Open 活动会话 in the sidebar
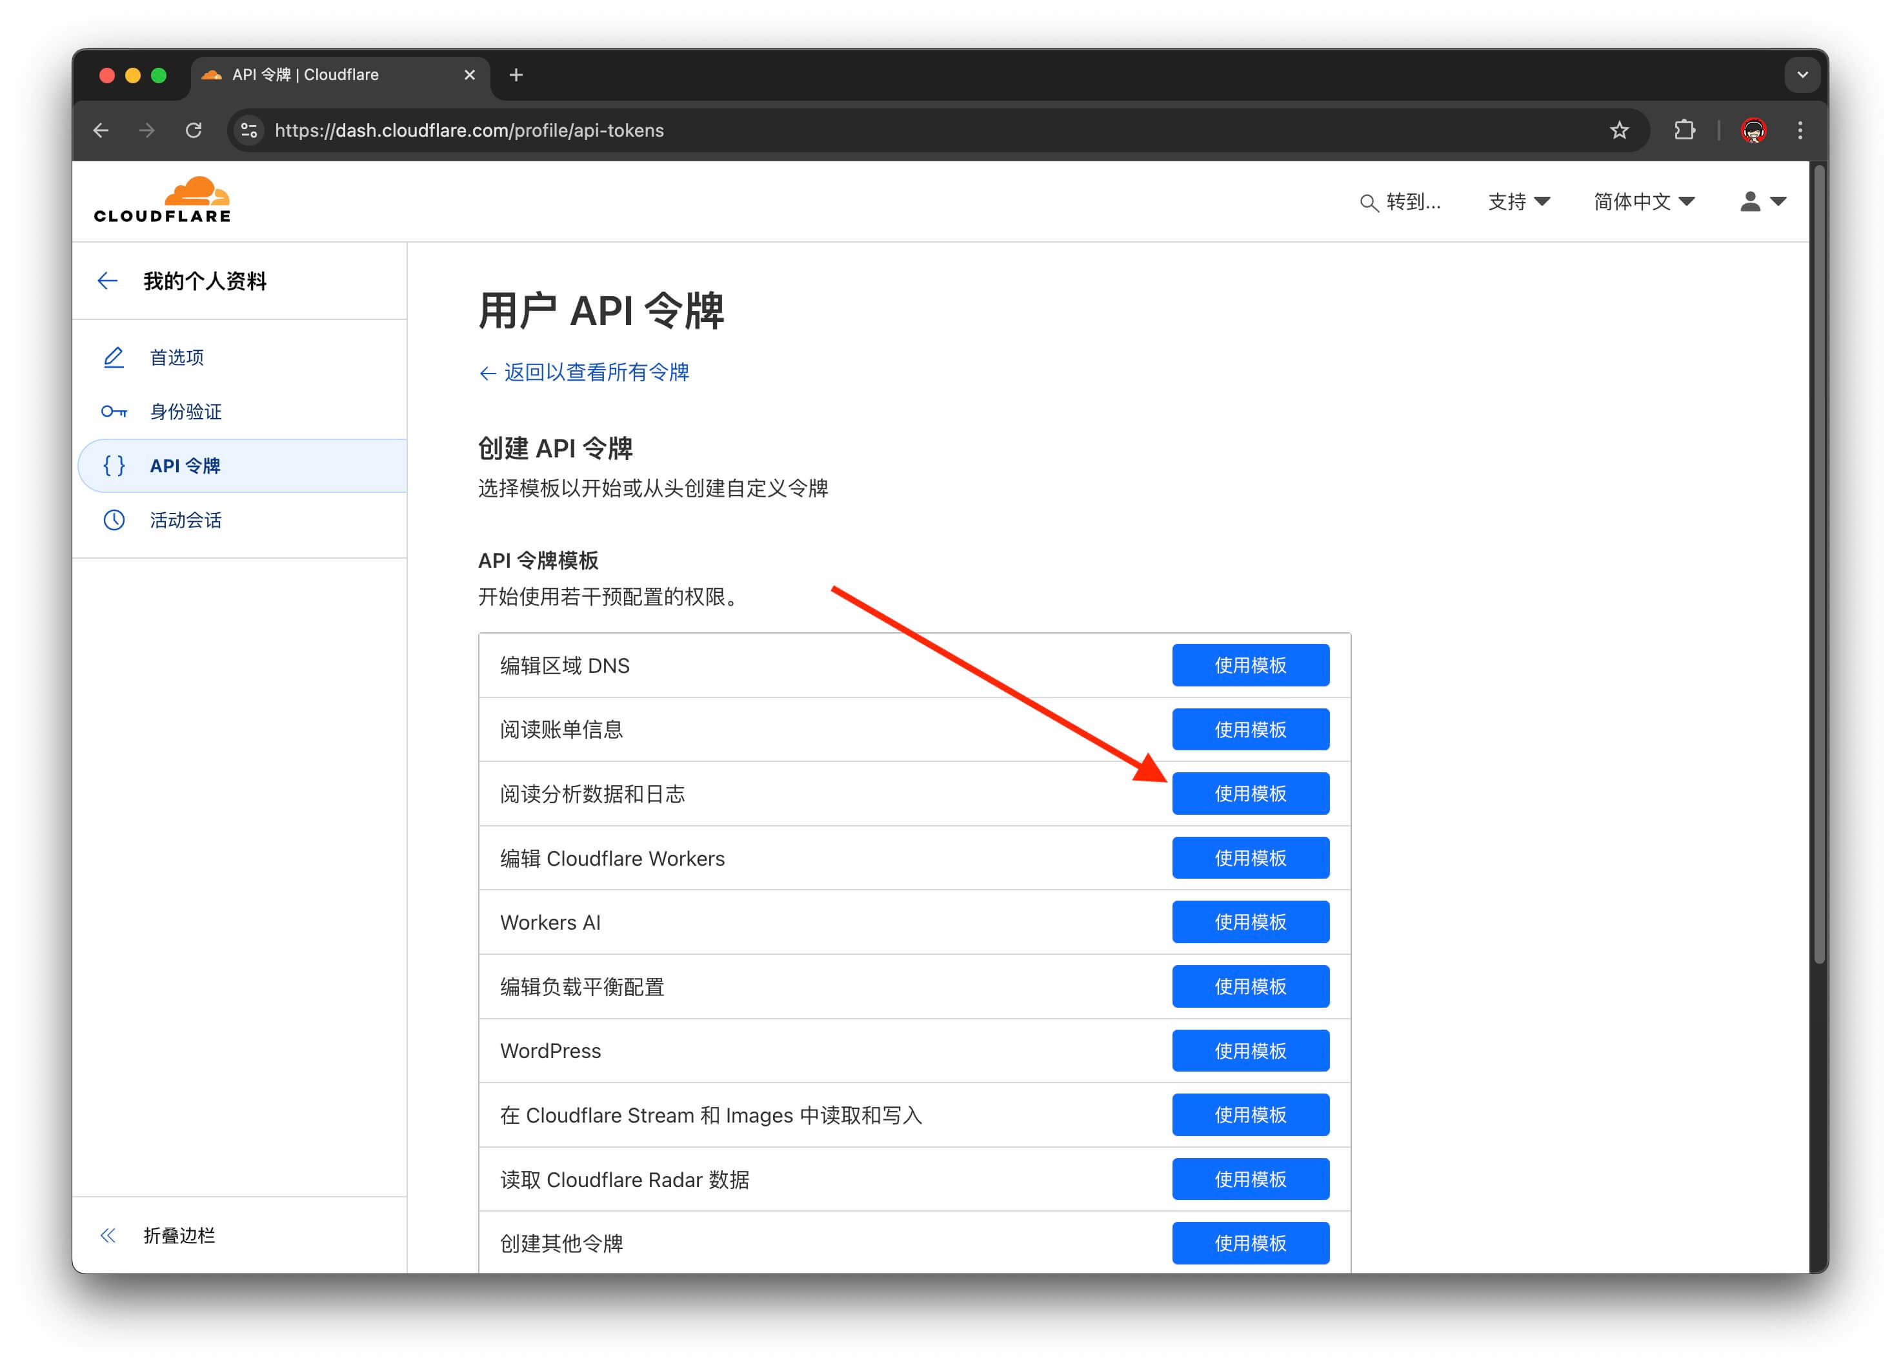 pyautogui.click(x=241, y=520)
